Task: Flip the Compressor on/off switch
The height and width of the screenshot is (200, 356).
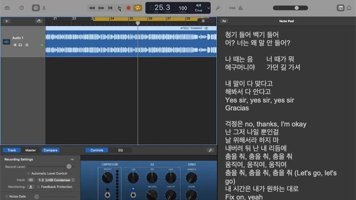Action: pyautogui.click(x=107, y=194)
